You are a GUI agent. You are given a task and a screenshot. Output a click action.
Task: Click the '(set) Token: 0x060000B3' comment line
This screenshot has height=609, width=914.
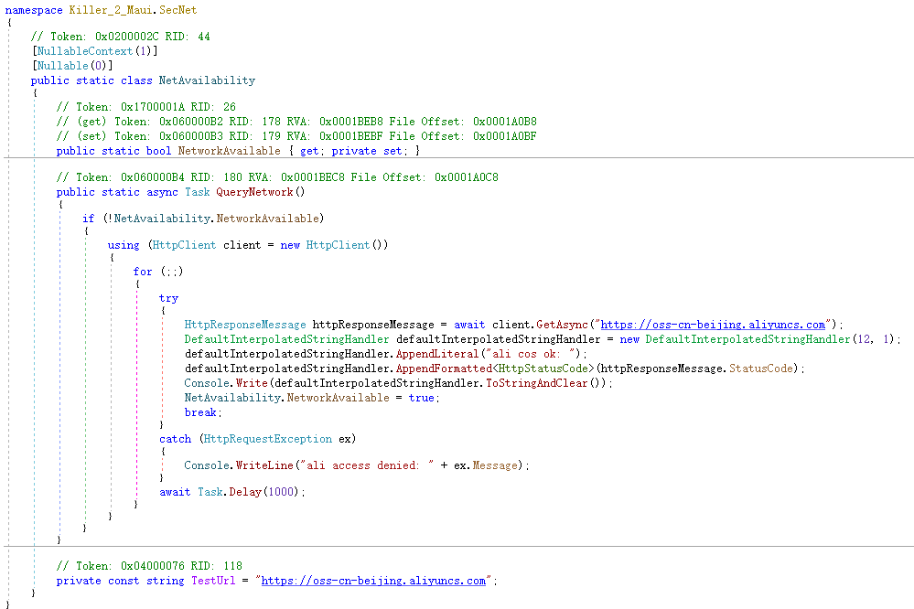pos(296,135)
